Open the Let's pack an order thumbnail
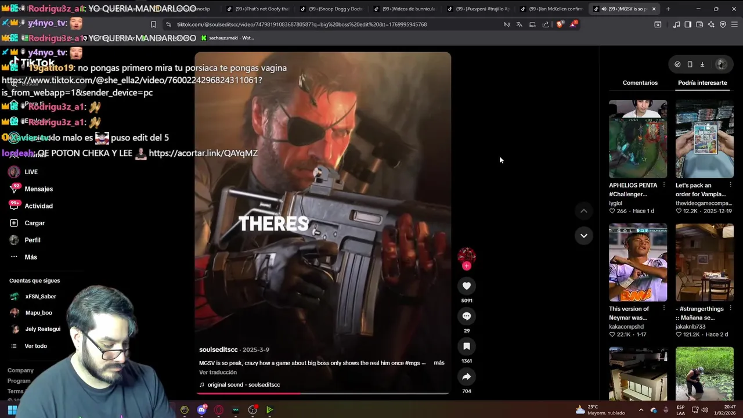743x418 pixels. point(704,139)
